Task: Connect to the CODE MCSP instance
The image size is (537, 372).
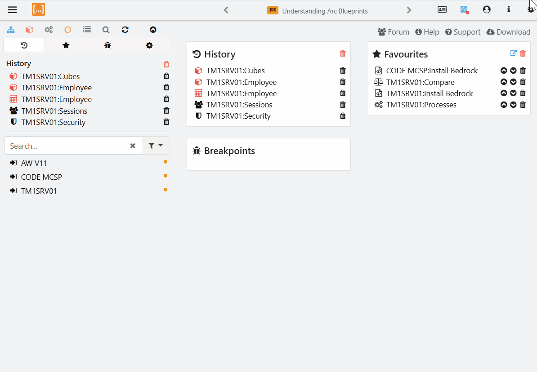Action: click(41, 177)
